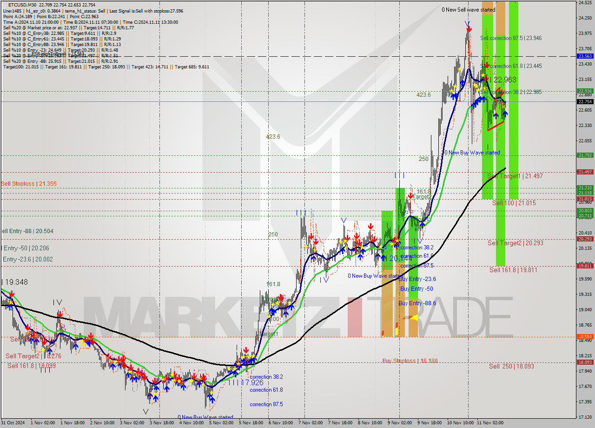
Task: Click the 'Buy Entry -50' label
Action: pos(416,289)
